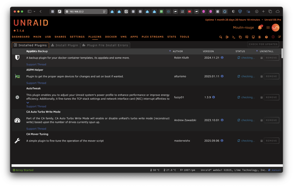This screenshot has width=293, height=186.
Task: Open the hamburger menu next to the bell
Action: pyautogui.click(x=268, y=27)
